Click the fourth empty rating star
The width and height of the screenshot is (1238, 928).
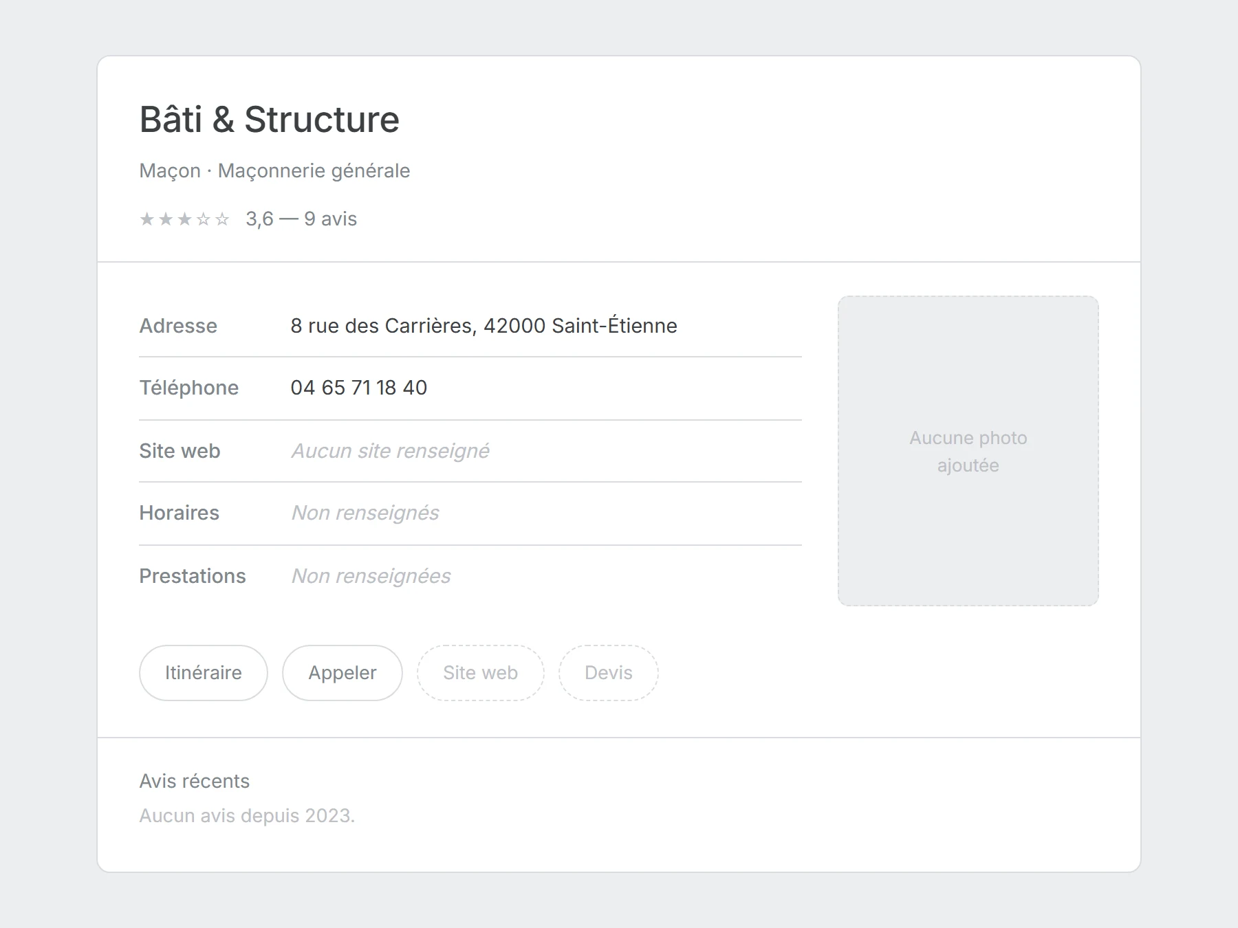203,219
